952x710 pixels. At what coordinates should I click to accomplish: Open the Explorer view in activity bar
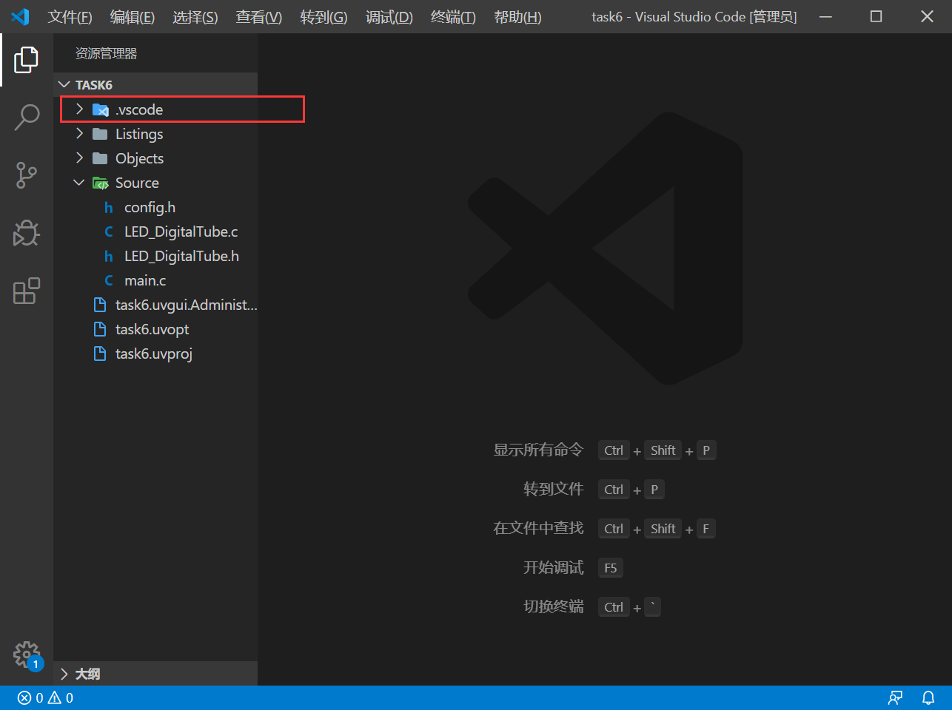(26, 59)
